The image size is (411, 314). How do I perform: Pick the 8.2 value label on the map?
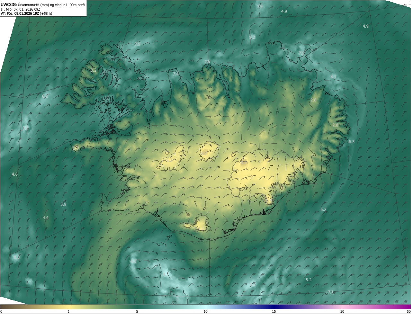point(252,38)
